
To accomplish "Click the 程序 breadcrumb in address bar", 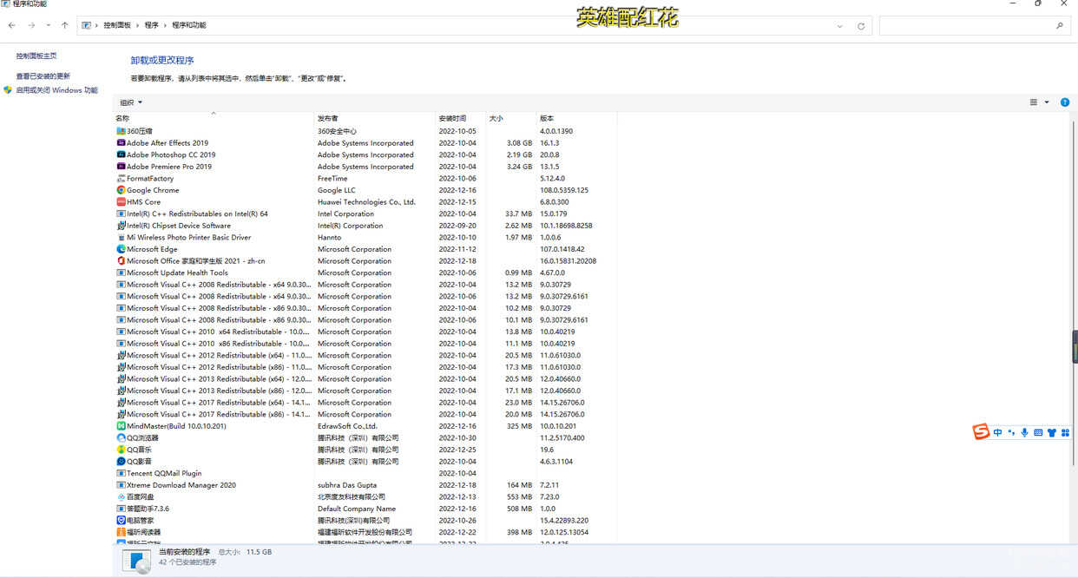I will 152,25.
